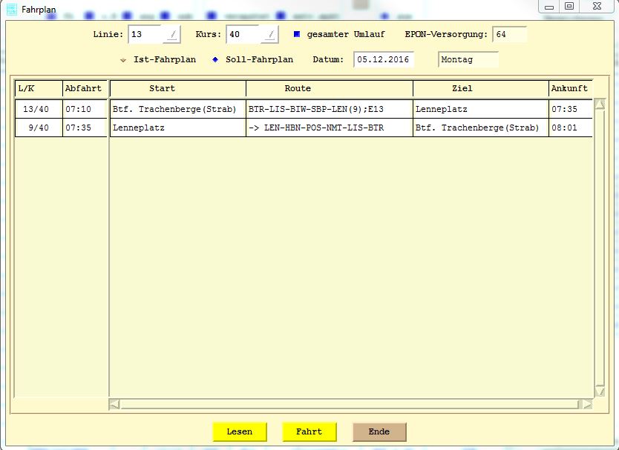This screenshot has height=450, width=619.
Task: Click the Datum field showing 05.12.2016
Action: pyautogui.click(x=383, y=59)
